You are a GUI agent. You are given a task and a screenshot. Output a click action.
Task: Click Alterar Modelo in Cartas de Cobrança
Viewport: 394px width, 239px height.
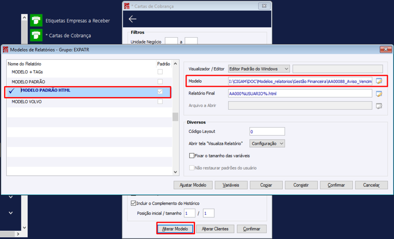175,228
